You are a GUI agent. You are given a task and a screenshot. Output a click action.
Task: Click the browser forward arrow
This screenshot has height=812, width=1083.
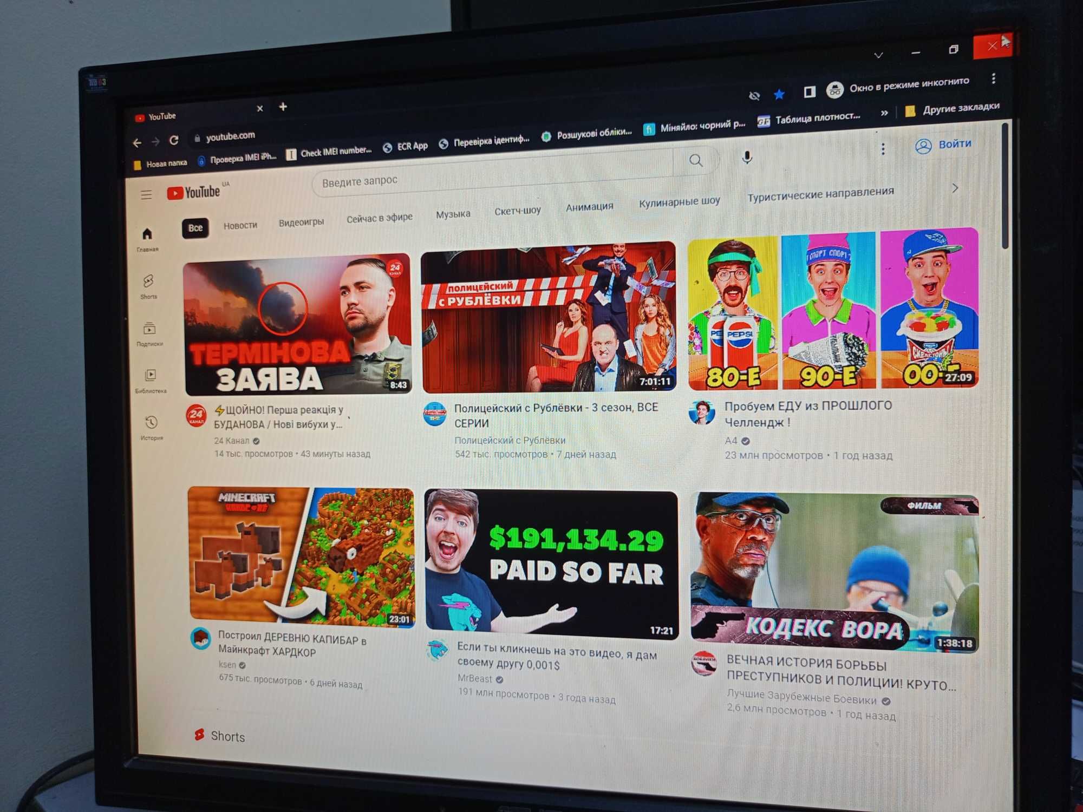[155, 142]
